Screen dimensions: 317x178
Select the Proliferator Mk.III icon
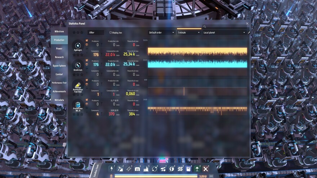click(78, 105)
